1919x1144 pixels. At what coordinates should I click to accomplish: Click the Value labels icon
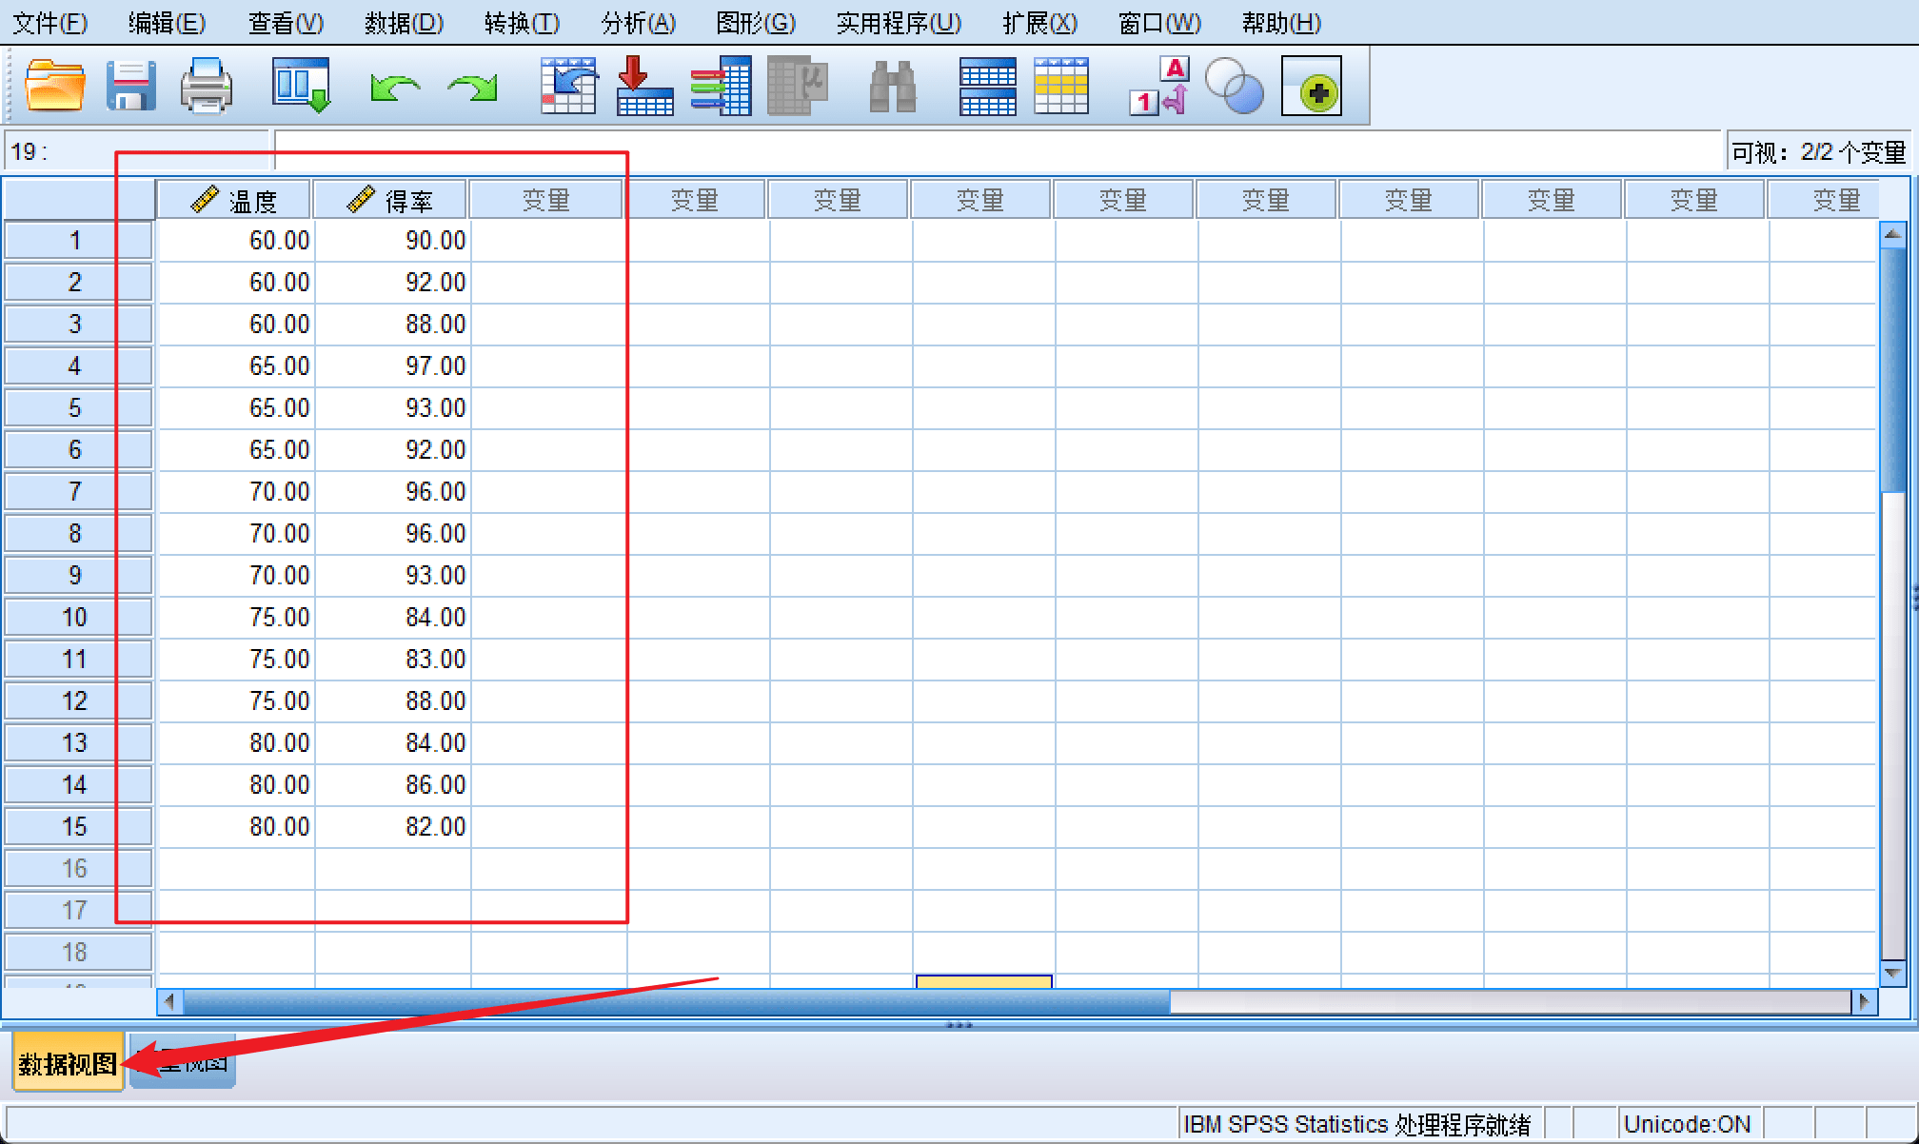pos(1159,87)
